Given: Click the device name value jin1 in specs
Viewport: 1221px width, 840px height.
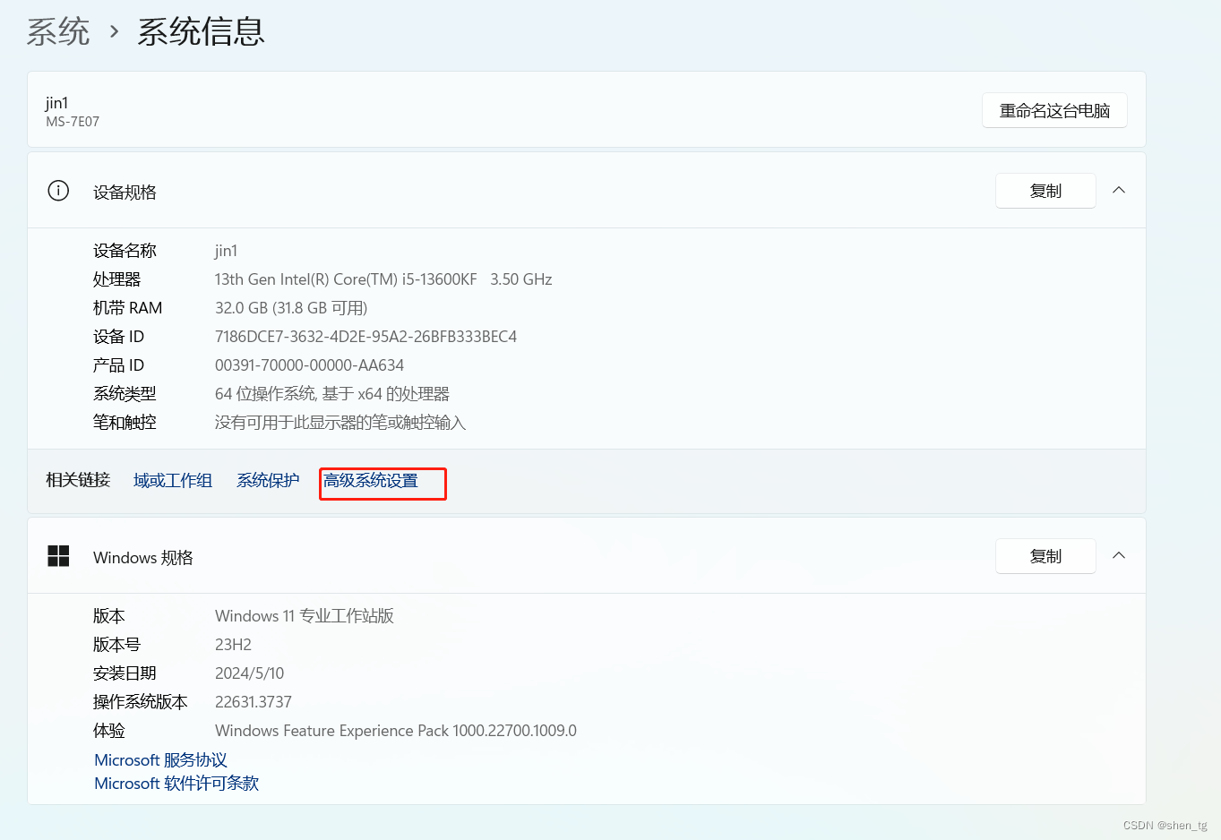Looking at the screenshot, I should tap(226, 251).
